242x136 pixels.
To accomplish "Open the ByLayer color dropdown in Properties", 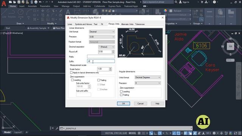I will tap(180, 11).
